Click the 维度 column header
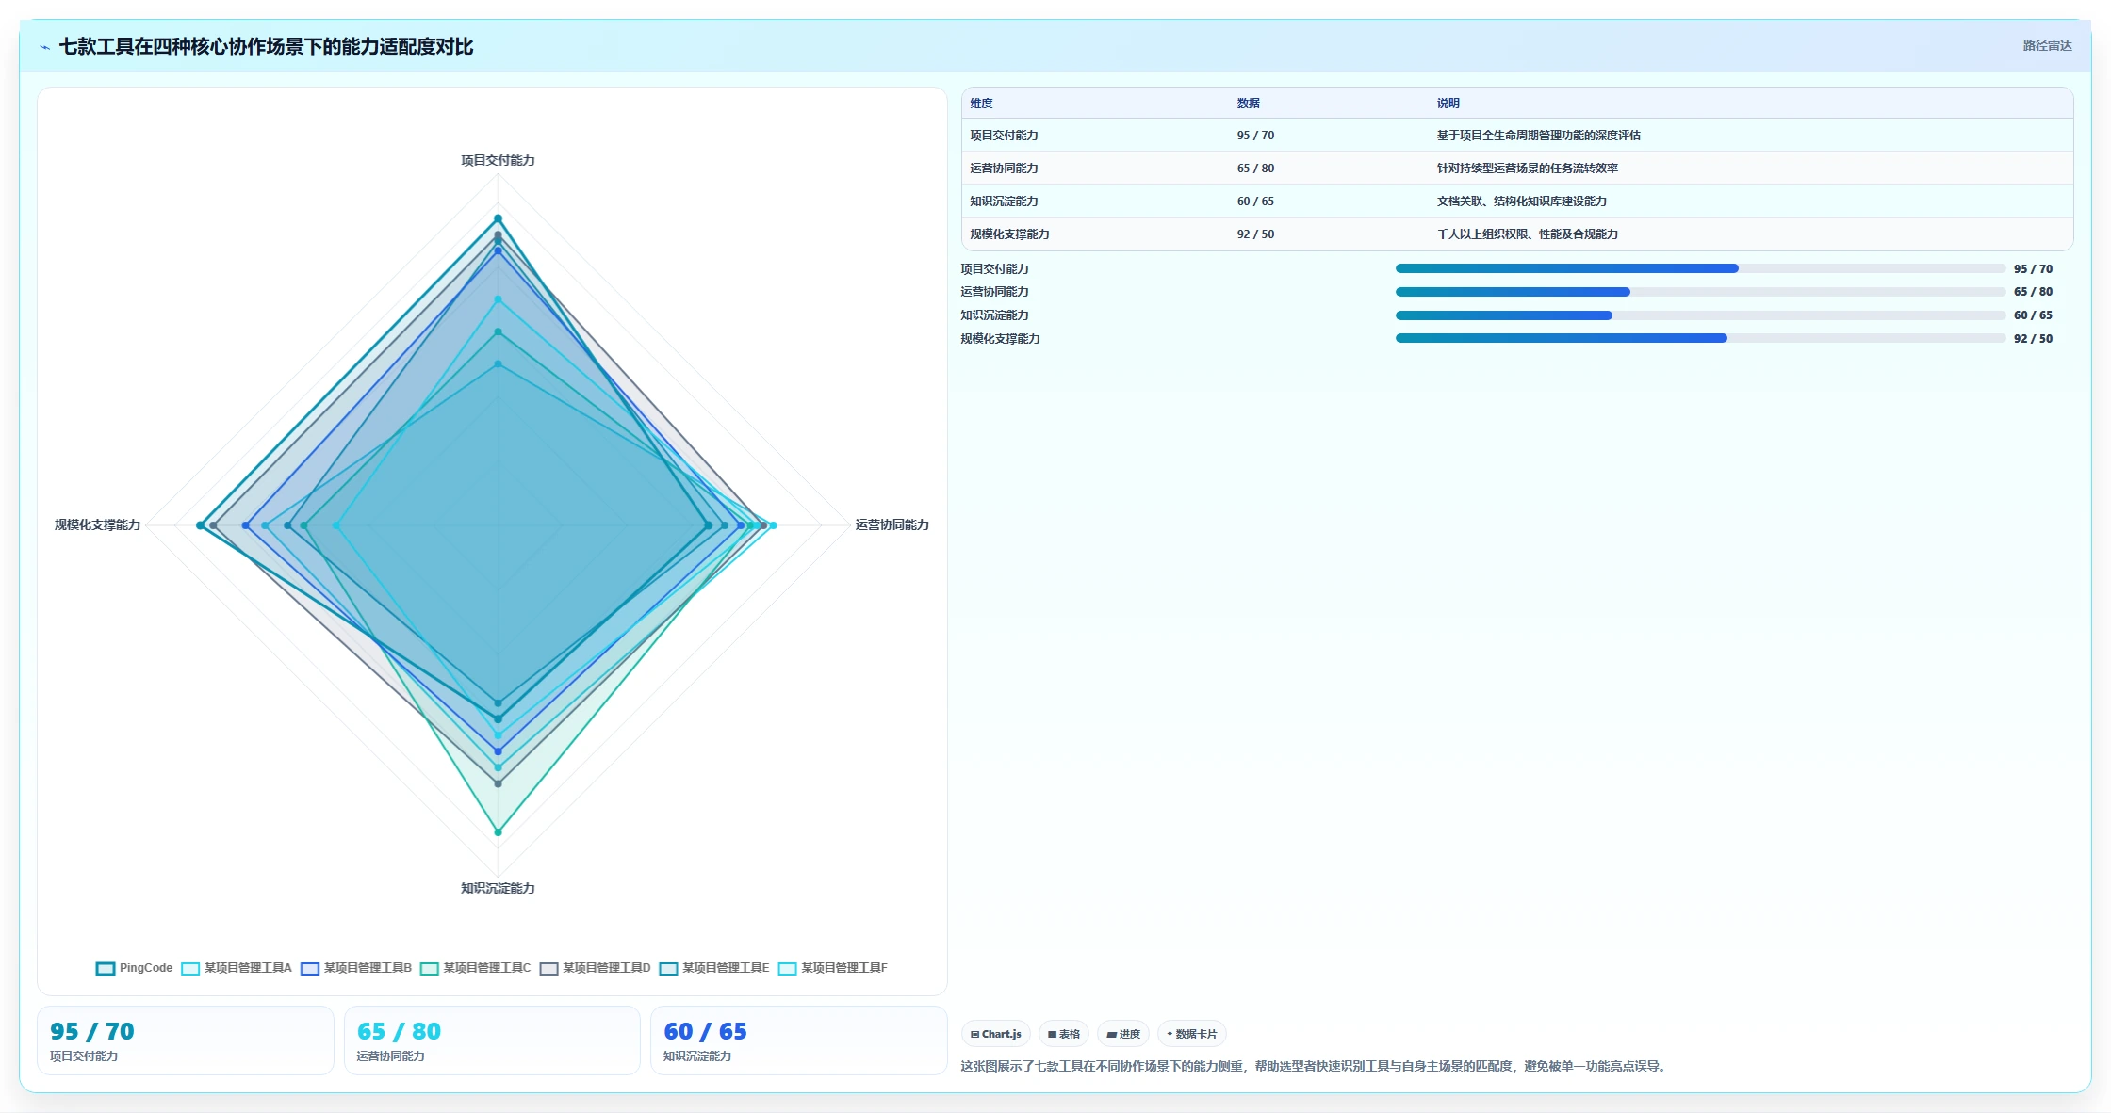Screen dimensions: 2111x1113 tap(981, 104)
